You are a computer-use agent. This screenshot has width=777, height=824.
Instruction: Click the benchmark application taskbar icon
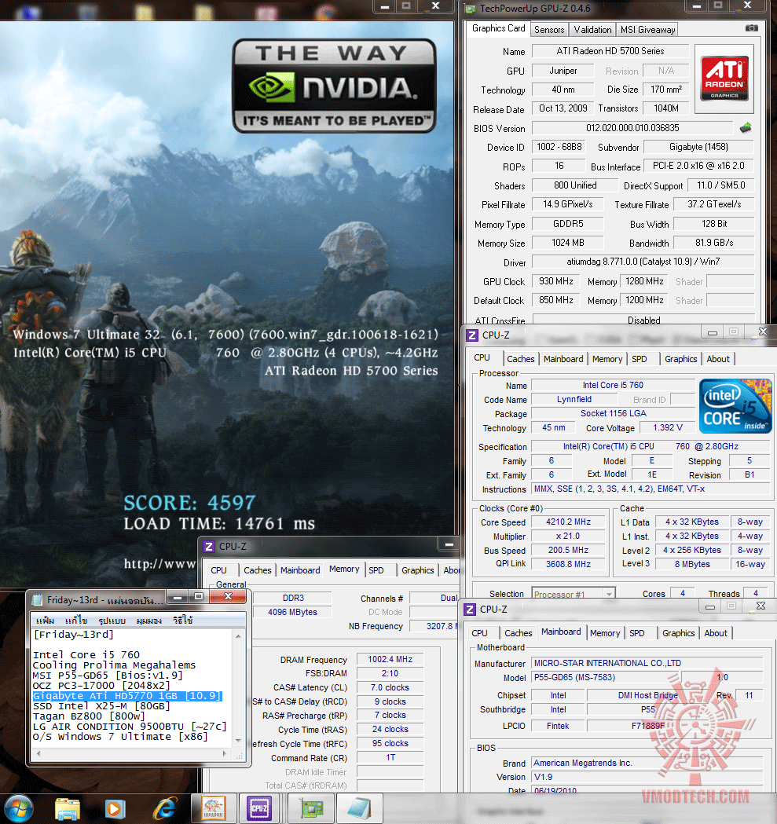pos(213,808)
